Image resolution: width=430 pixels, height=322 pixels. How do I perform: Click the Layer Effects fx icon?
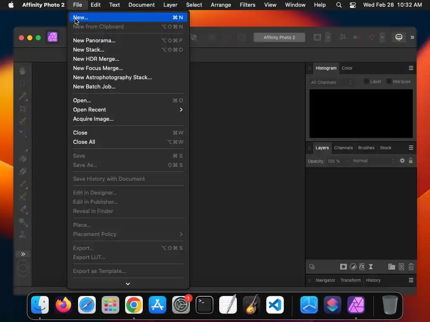[362, 267]
